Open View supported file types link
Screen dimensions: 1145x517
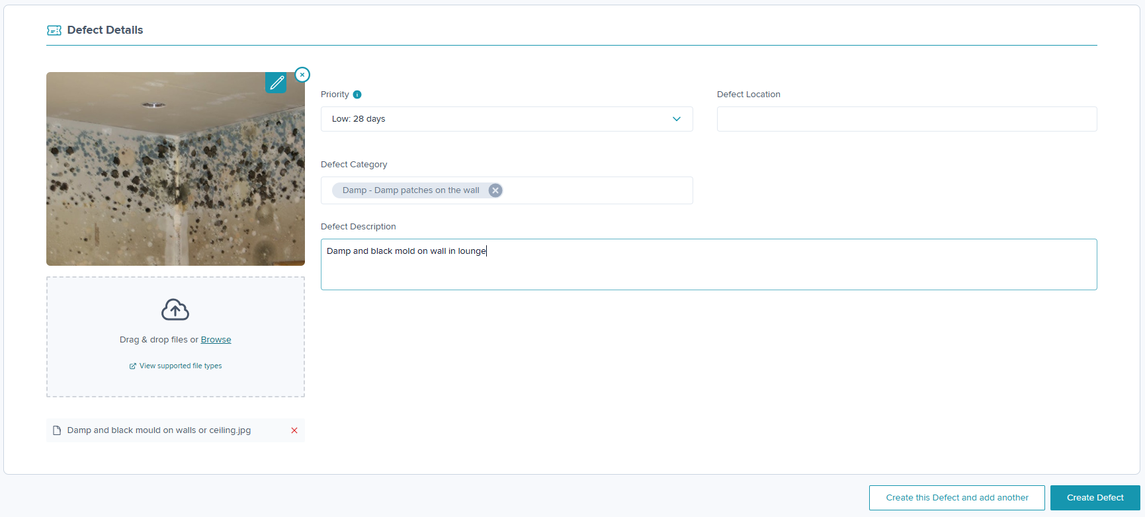[x=181, y=366]
